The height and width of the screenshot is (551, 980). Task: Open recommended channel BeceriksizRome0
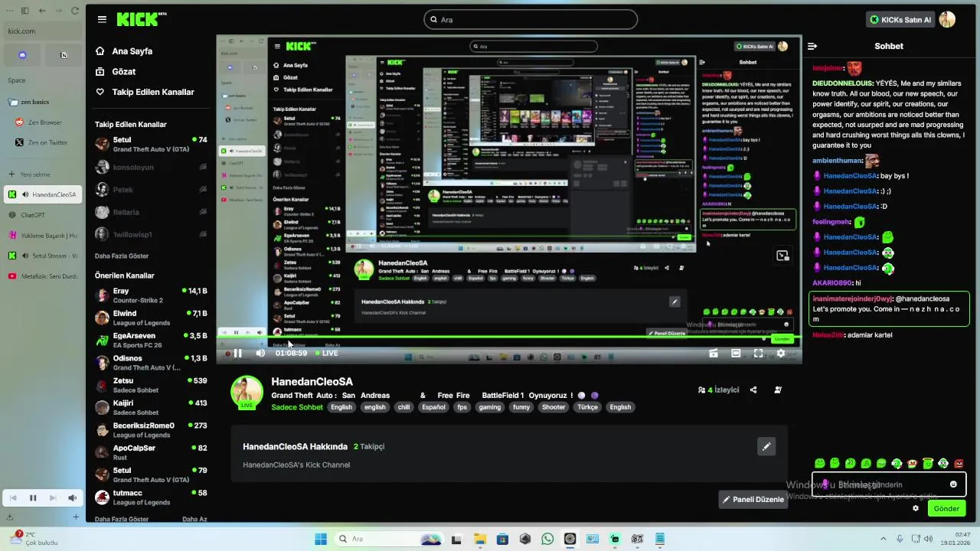(x=151, y=430)
